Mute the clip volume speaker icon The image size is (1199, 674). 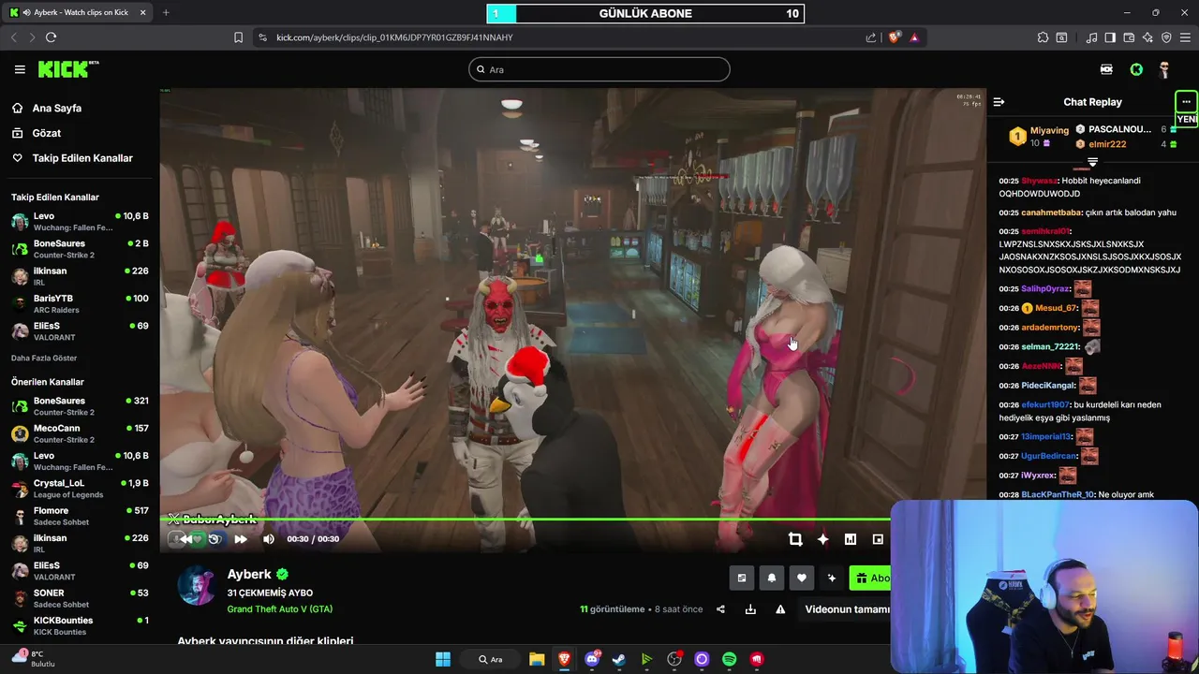(x=269, y=539)
